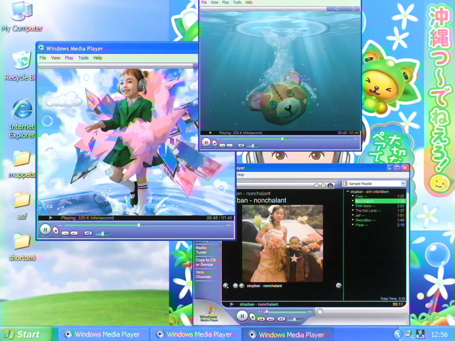Viewport: 455px width, 341px height.
Task: Adjust the volume slider in the stopban player
Action: pyautogui.click(x=294, y=320)
